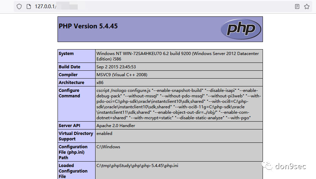Toggle reader view icon in address bar
The width and height of the screenshot is (316, 179).
(x=297, y=6)
